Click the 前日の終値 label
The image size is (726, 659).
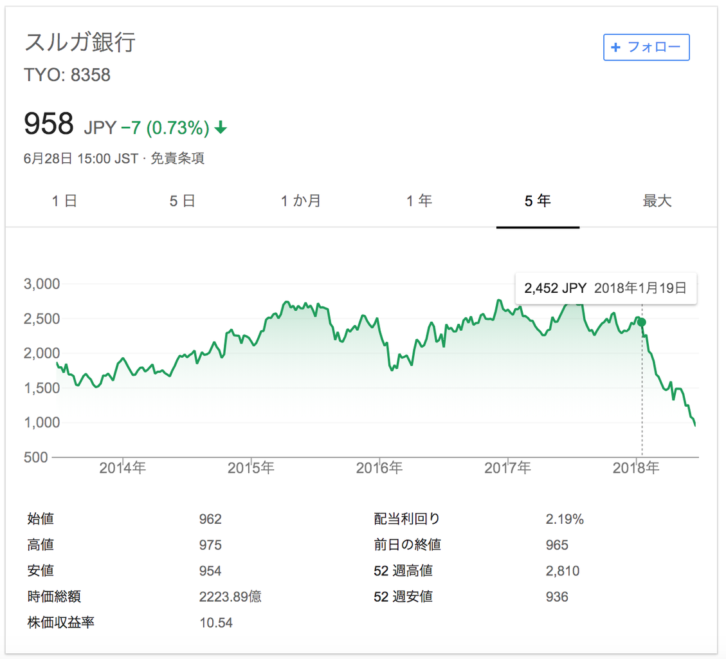click(x=408, y=545)
